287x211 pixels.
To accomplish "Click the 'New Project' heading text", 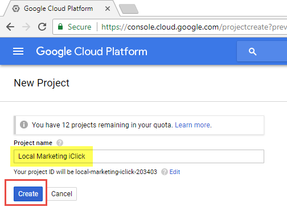I will pos(42,83).
